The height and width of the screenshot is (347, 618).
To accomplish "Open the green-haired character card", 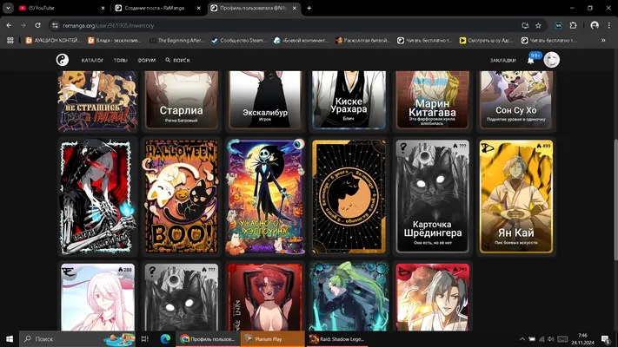I will (x=349, y=297).
